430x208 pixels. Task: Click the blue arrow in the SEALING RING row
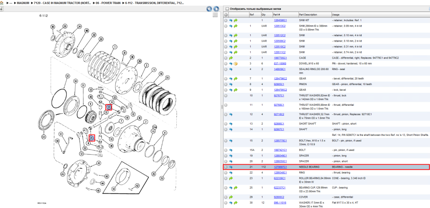pos(230,69)
